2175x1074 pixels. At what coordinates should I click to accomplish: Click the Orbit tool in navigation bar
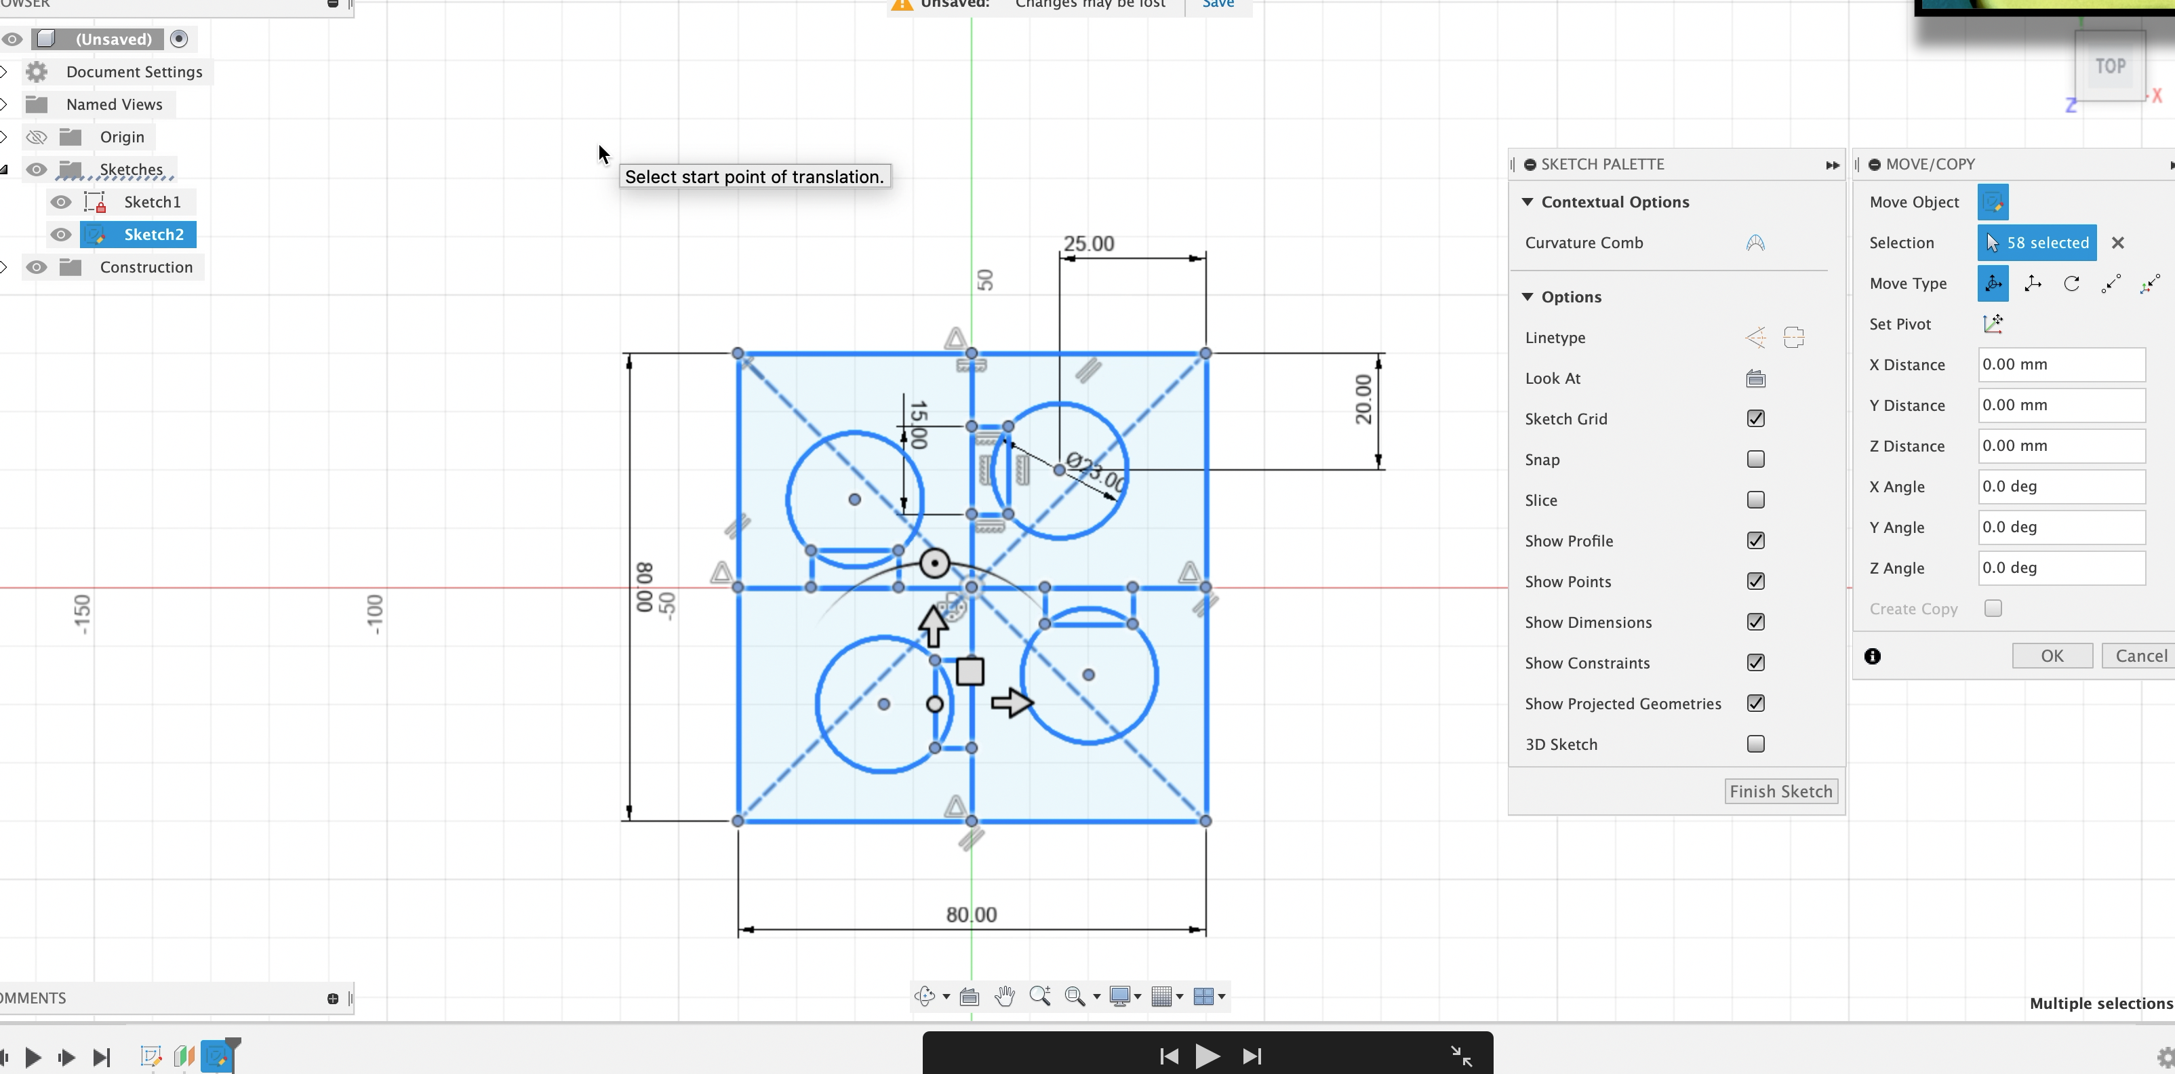point(925,996)
